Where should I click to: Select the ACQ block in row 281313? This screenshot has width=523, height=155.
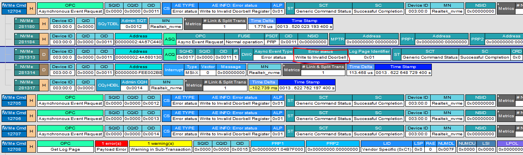pos(169,55)
